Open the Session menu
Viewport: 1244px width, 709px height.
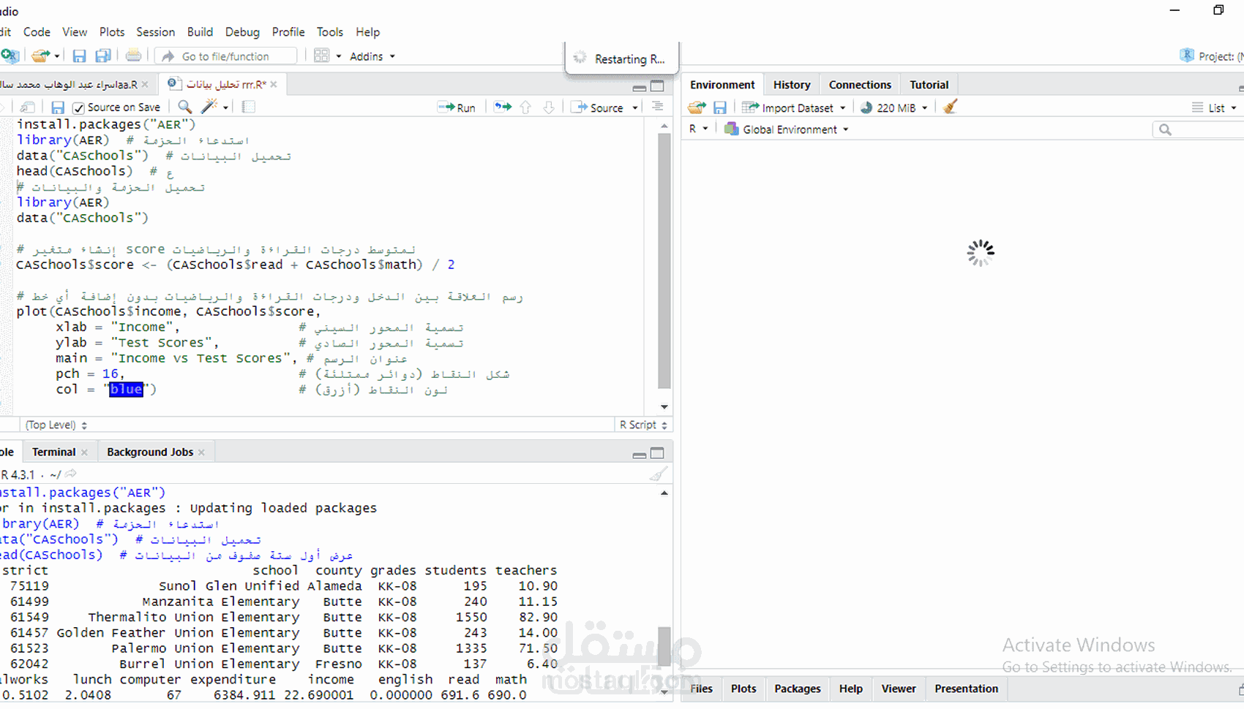click(155, 32)
